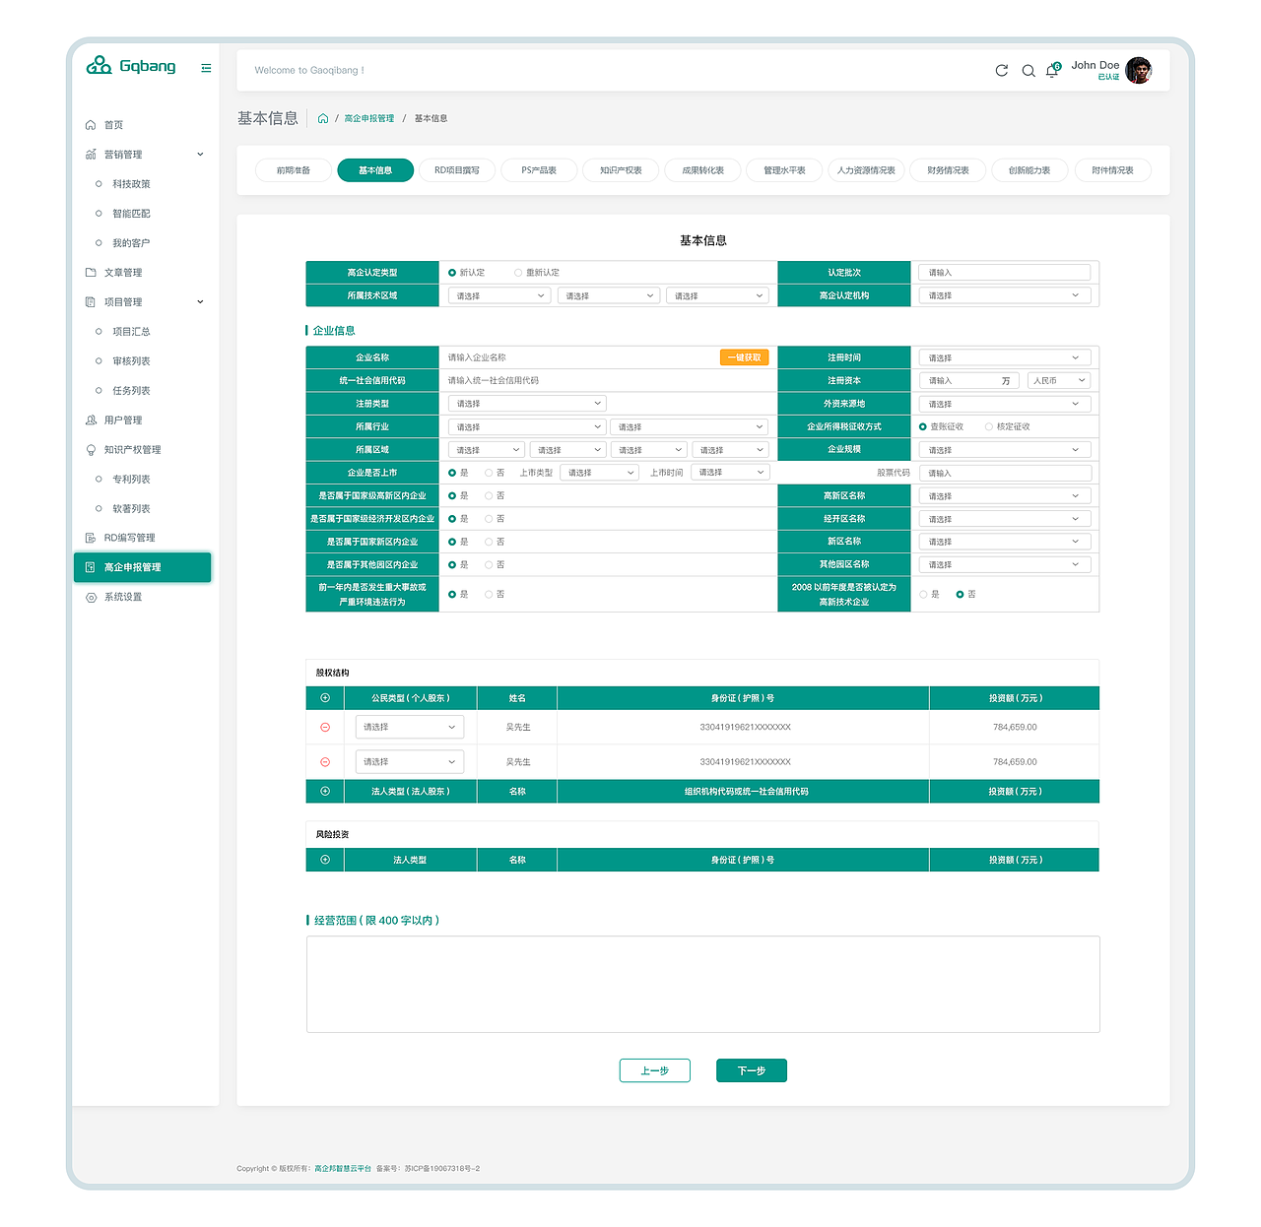Open the 注册类型 dropdown

click(526, 404)
